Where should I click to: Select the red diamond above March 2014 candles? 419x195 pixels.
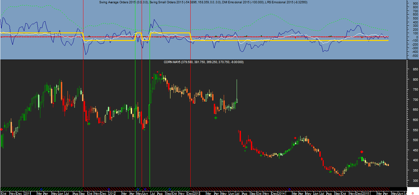295,138
